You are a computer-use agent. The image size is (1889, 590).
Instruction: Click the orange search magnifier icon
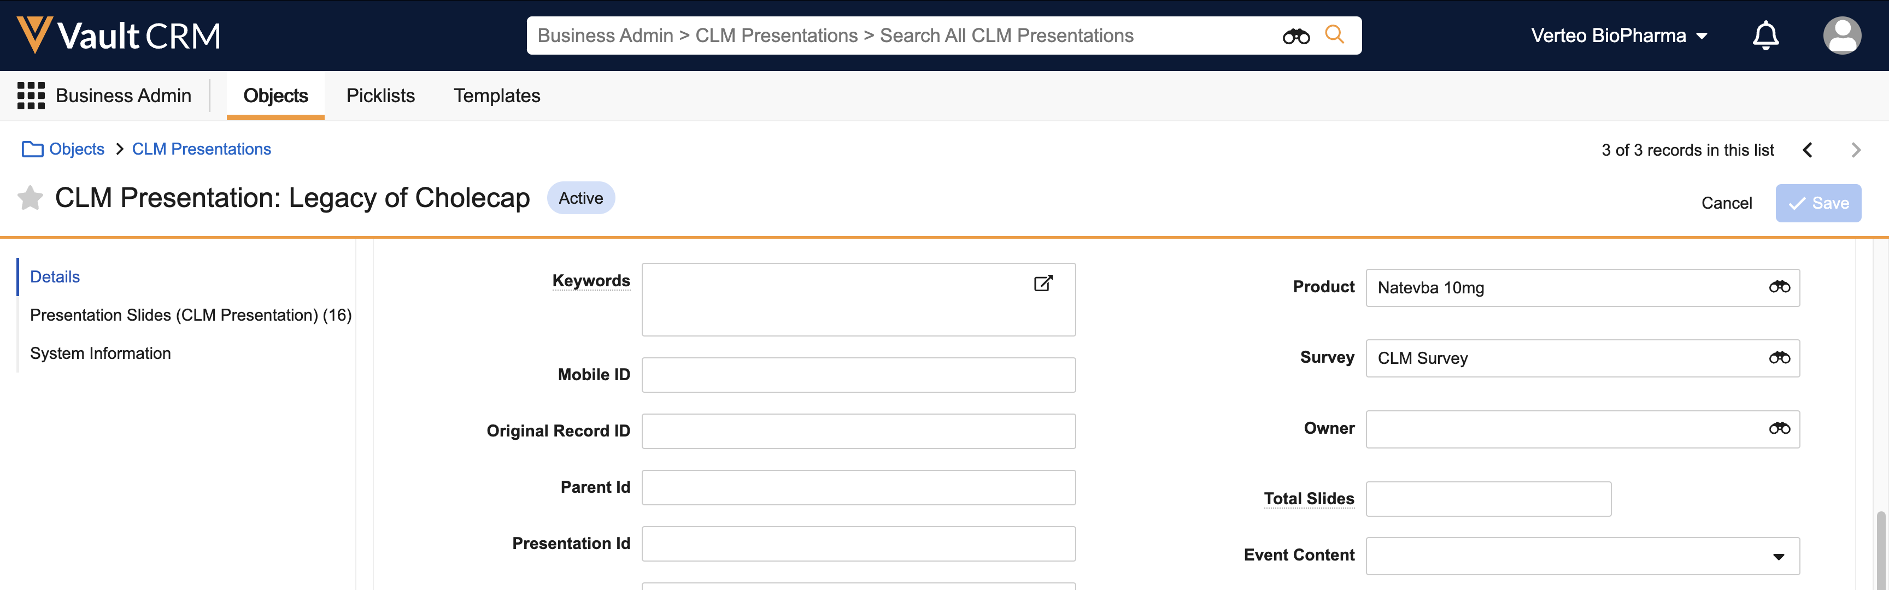(x=1335, y=34)
